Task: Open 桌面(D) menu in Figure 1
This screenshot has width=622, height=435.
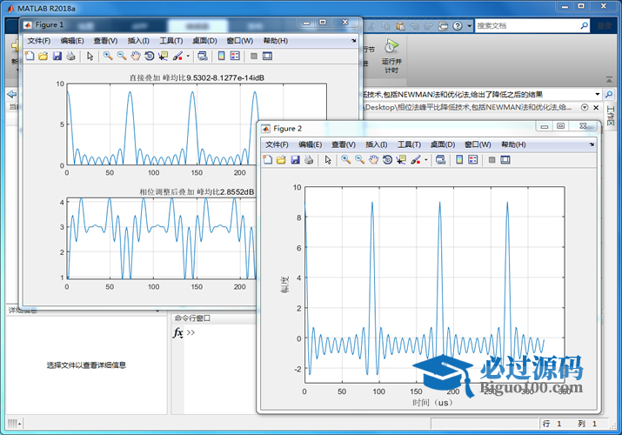Action: (x=204, y=40)
